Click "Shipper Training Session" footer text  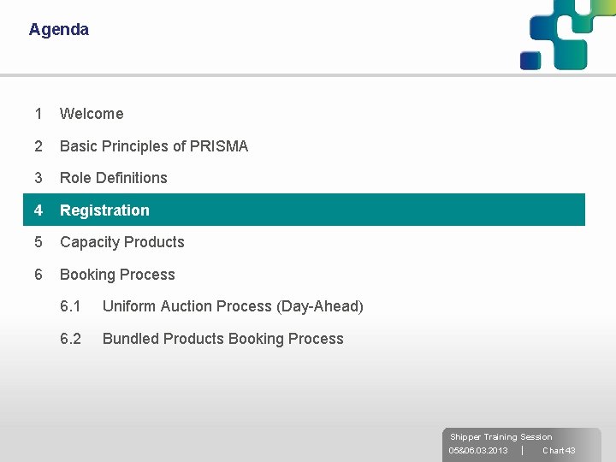coord(501,437)
